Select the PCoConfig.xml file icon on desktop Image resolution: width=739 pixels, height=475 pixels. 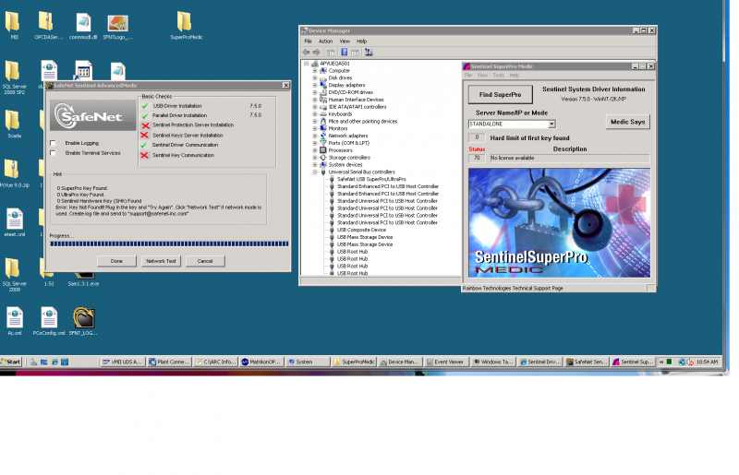coord(49,321)
